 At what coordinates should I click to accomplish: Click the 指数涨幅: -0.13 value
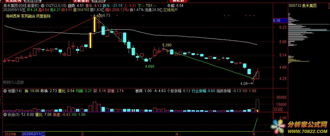228,91
